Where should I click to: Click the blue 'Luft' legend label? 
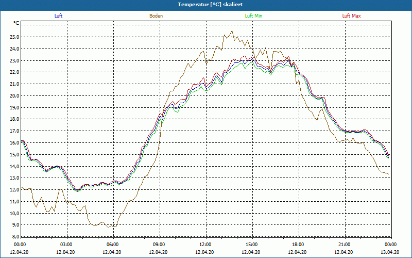pyautogui.click(x=58, y=16)
